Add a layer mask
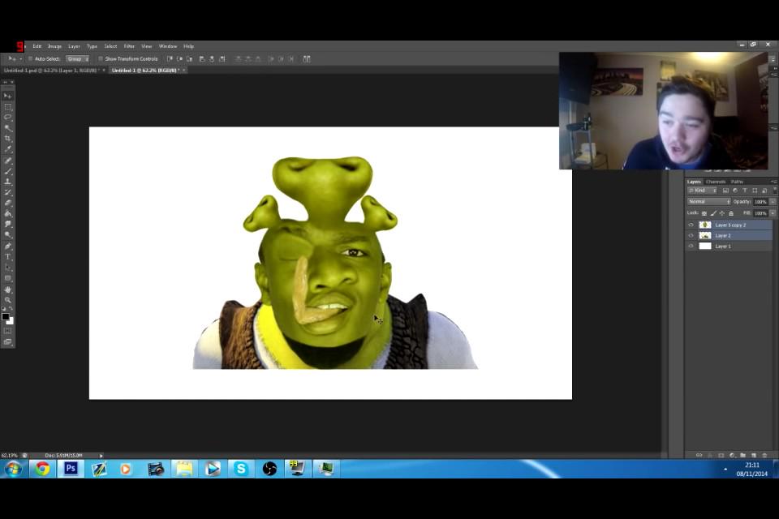This screenshot has width=779, height=519. pos(721,455)
